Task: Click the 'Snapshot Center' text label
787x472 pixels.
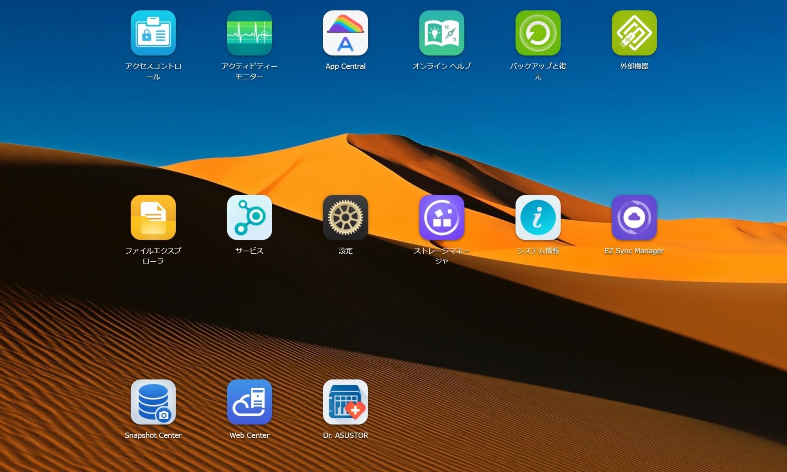Action: (153, 435)
